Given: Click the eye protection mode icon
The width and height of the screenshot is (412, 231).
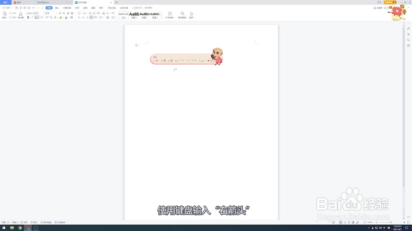Looking at the screenshot, I should point(333,222).
